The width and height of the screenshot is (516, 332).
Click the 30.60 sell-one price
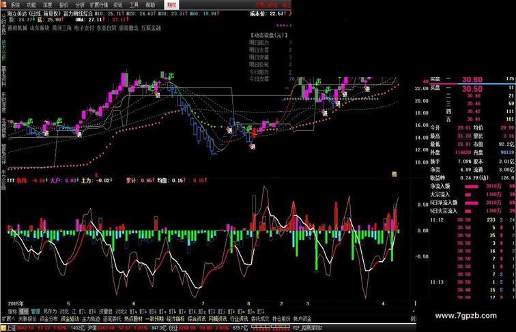click(472, 80)
